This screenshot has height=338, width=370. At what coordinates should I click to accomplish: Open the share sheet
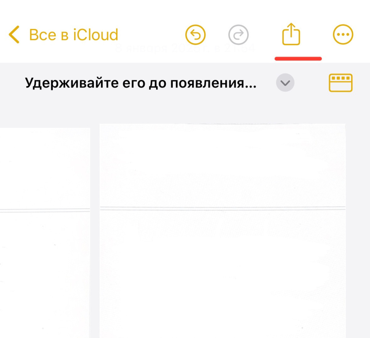pos(291,35)
